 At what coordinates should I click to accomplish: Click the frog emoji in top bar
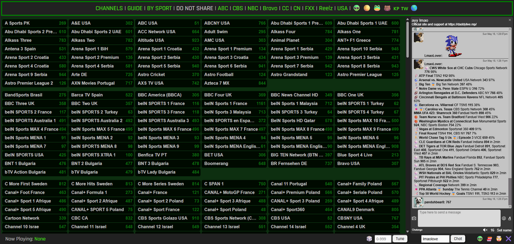(x=377, y=8)
